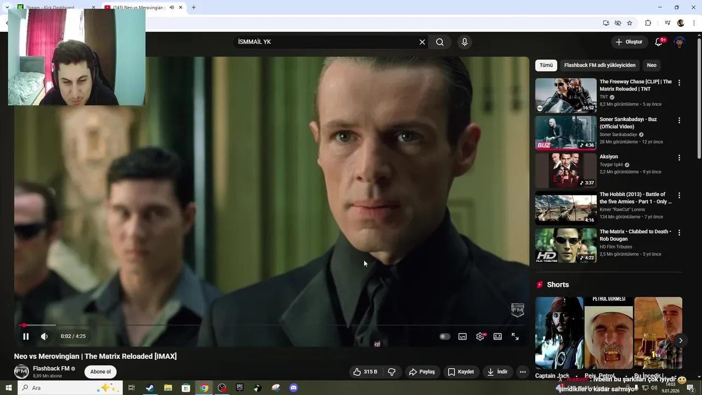Open the Chrome extensions puzzle icon
The height and width of the screenshot is (395, 702).
click(648, 23)
